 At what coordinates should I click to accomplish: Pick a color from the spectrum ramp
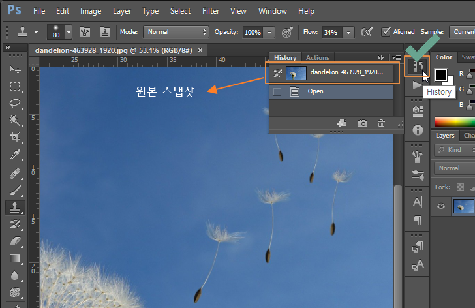coord(454,121)
